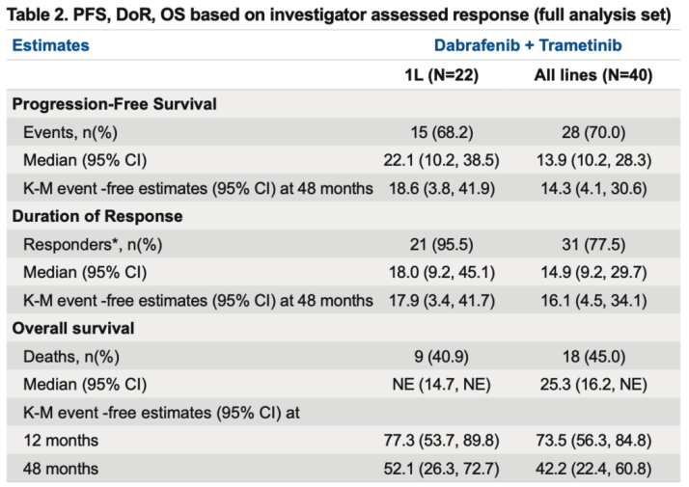Image resolution: width=689 pixels, height=487 pixels.
Task: Click the Estimates column header
Action: pyautogui.click(x=50, y=45)
